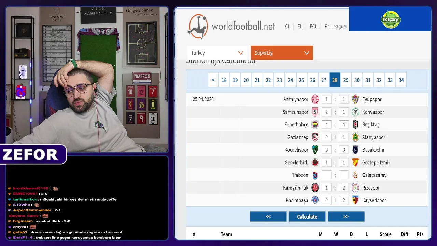
Task: Click Rizespor's away score field
Action: point(344,188)
